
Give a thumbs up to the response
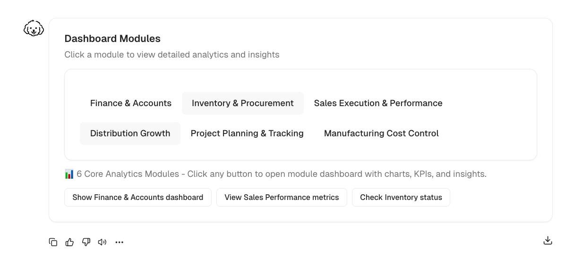pos(69,242)
